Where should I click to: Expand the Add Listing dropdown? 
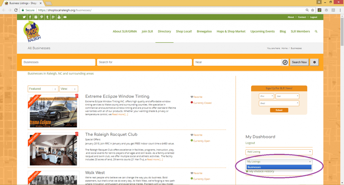point(279,152)
